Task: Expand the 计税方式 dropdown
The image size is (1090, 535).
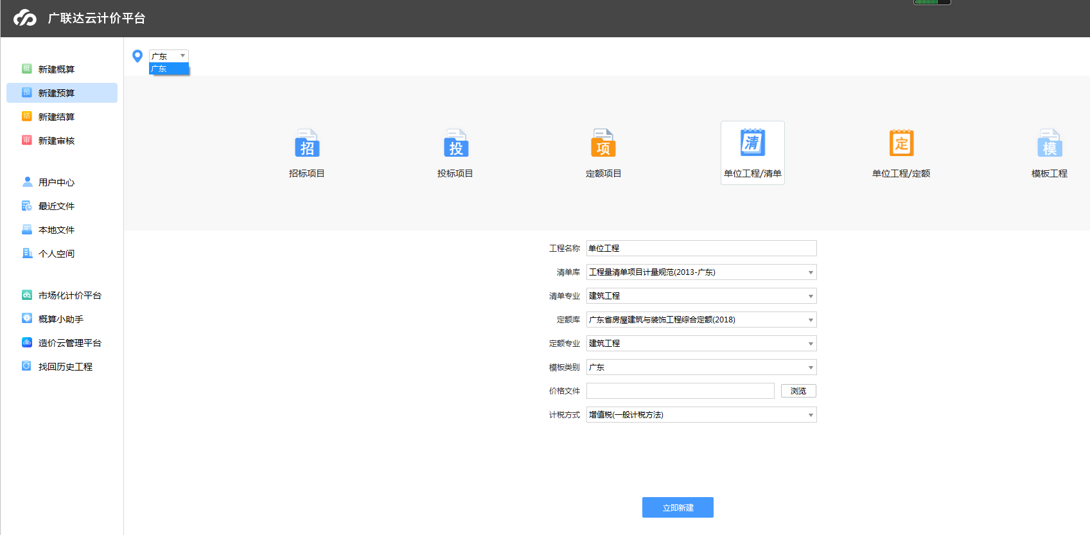Action: click(701, 415)
